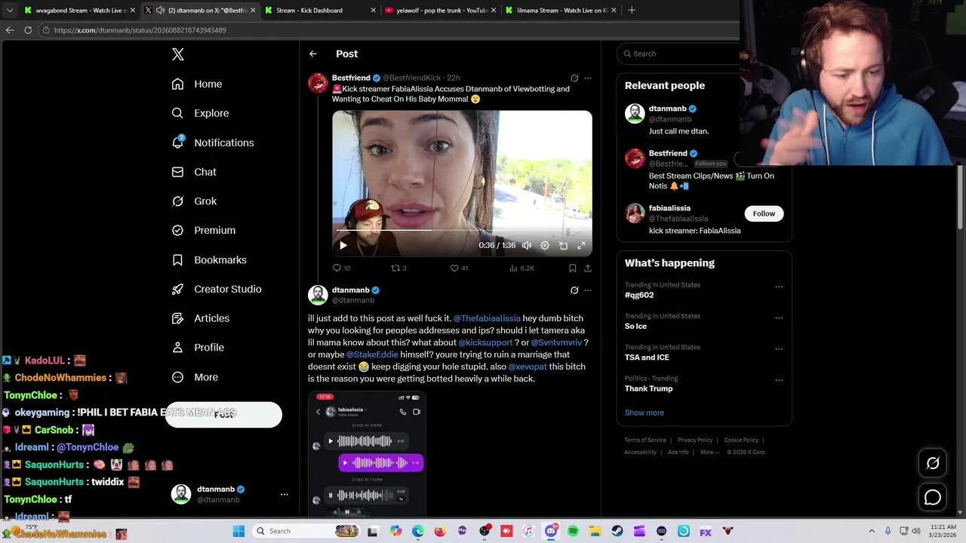Image resolution: width=966 pixels, height=543 pixels.
Task: Open Explore in the X sidebar
Action: click(200, 113)
